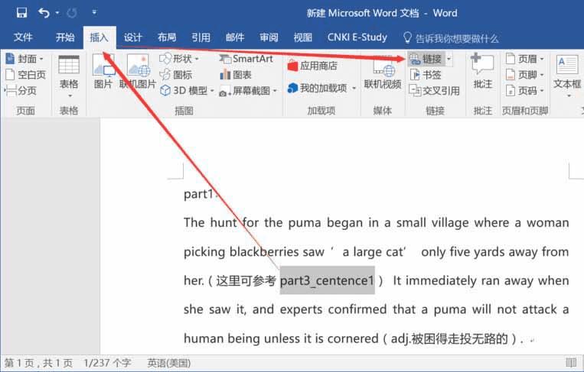
Task: Click adj.被困得走投无路的 annotation text
Action: [x=449, y=338]
